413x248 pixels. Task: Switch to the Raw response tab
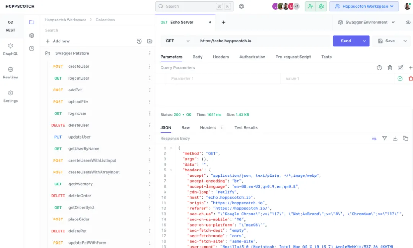pos(185,127)
